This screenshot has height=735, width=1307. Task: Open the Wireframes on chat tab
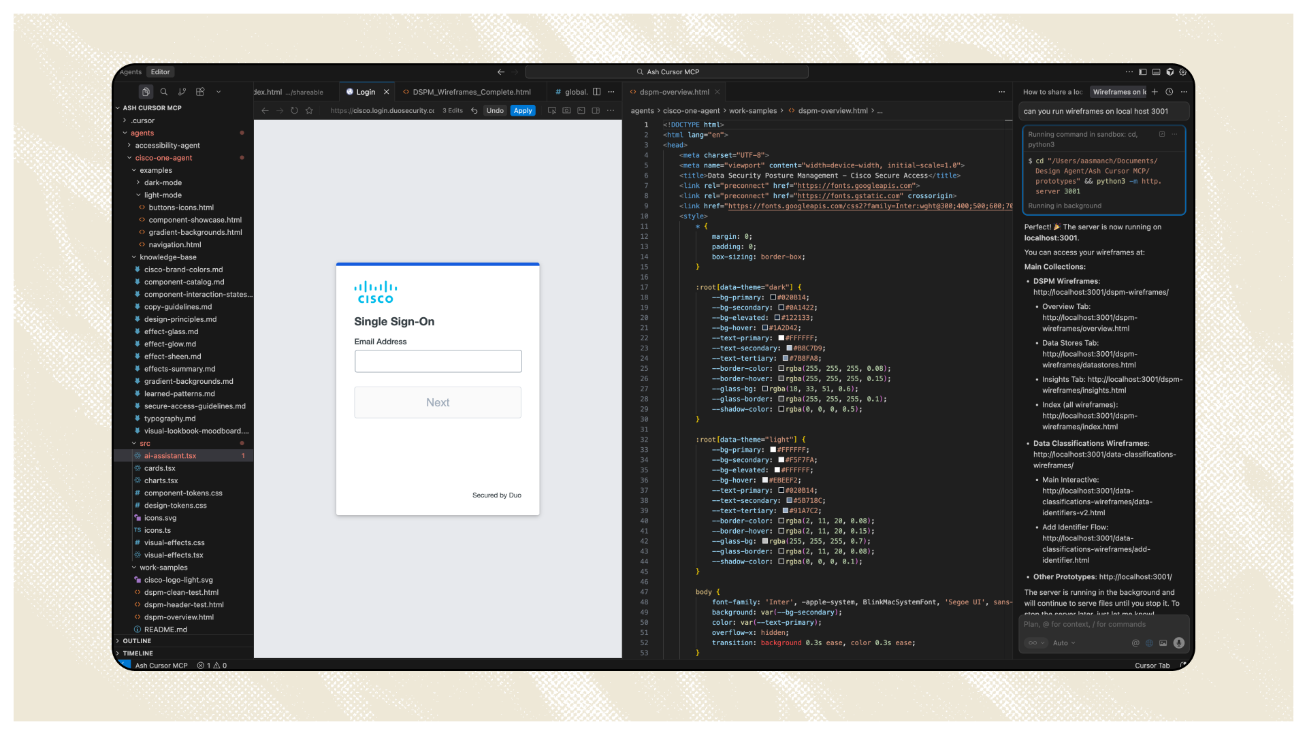[1118, 92]
